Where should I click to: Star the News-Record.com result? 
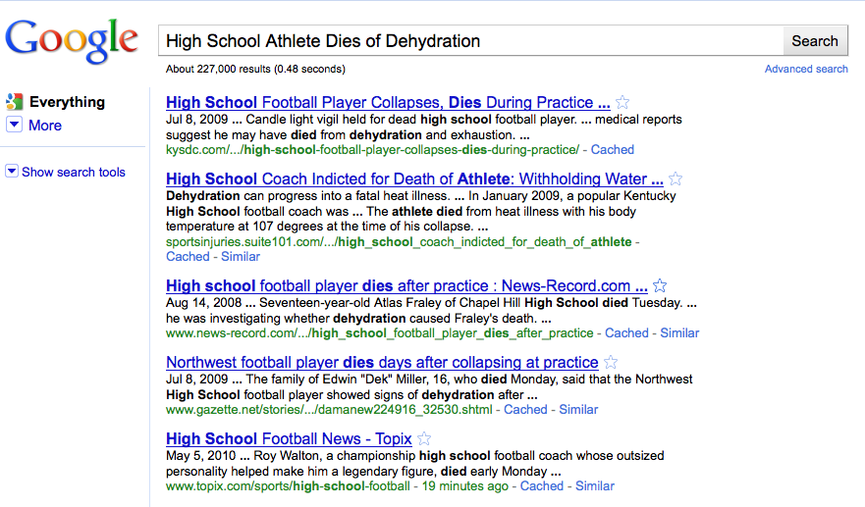tap(660, 286)
